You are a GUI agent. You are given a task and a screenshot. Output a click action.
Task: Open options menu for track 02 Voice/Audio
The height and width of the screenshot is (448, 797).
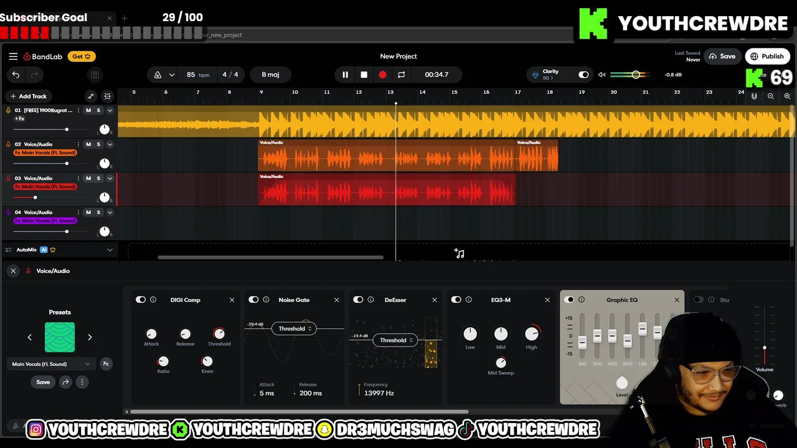pos(78,144)
